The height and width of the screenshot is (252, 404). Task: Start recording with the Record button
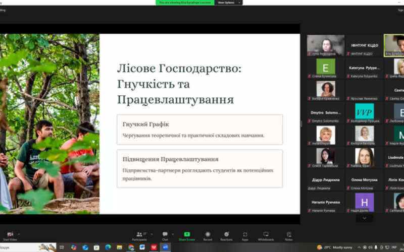click(x=208, y=236)
